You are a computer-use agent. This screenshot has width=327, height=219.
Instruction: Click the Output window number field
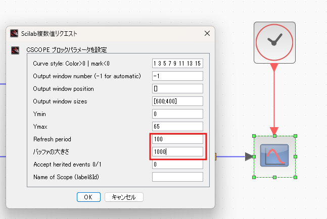[177, 76]
